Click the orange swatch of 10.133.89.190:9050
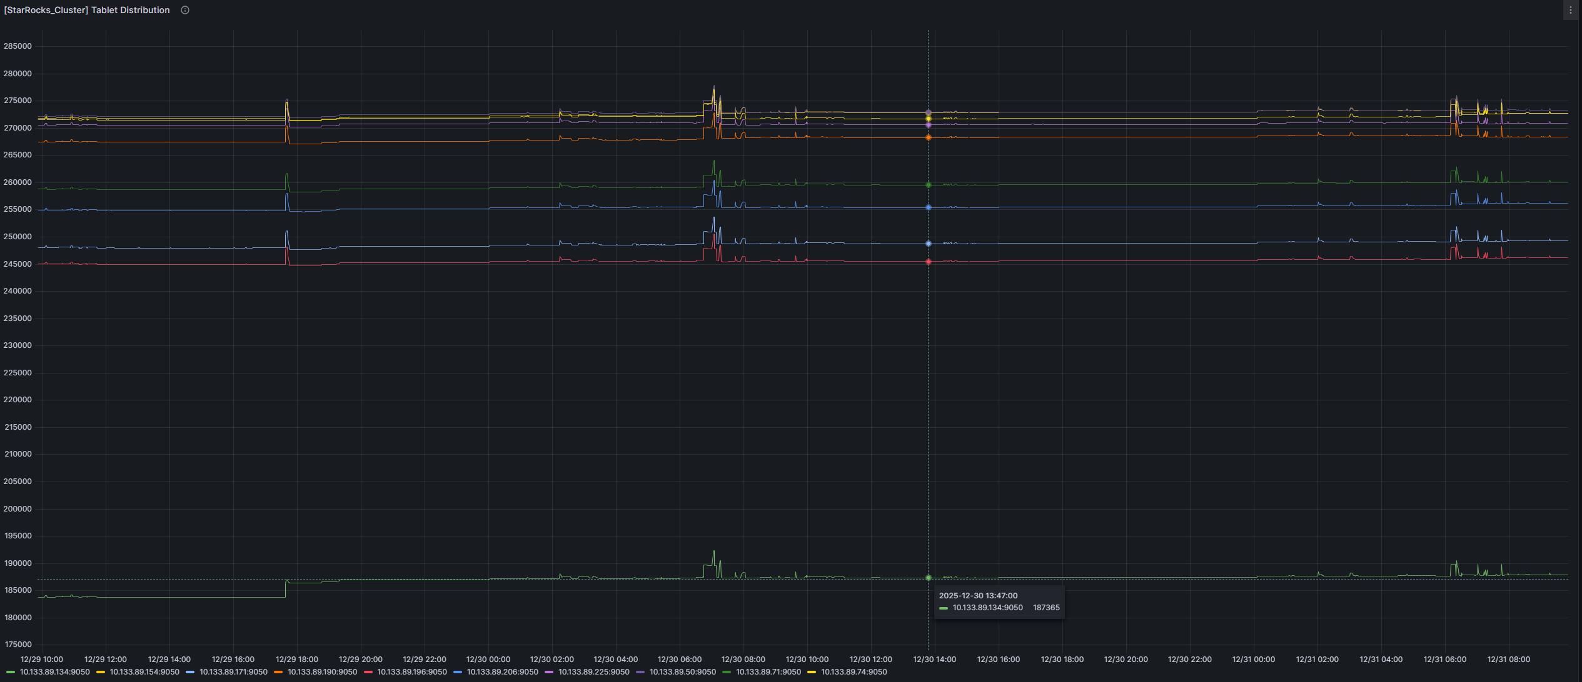1582x682 pixels. (278, 673)
